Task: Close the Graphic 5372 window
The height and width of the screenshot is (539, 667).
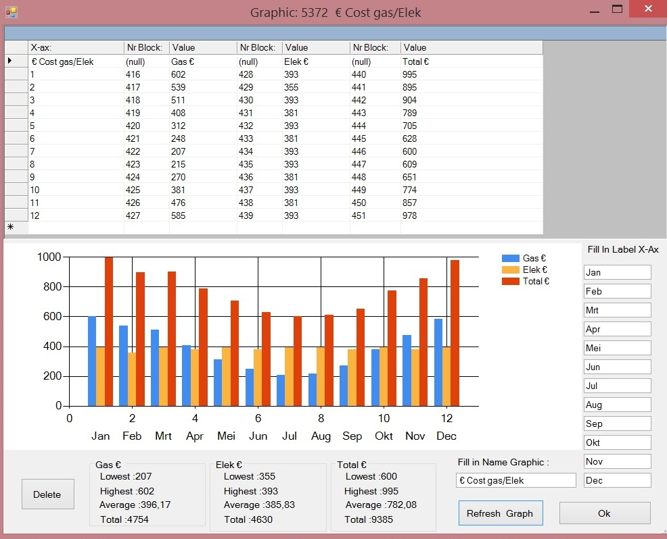Action: pyautogui.click(x=648, y=9)
